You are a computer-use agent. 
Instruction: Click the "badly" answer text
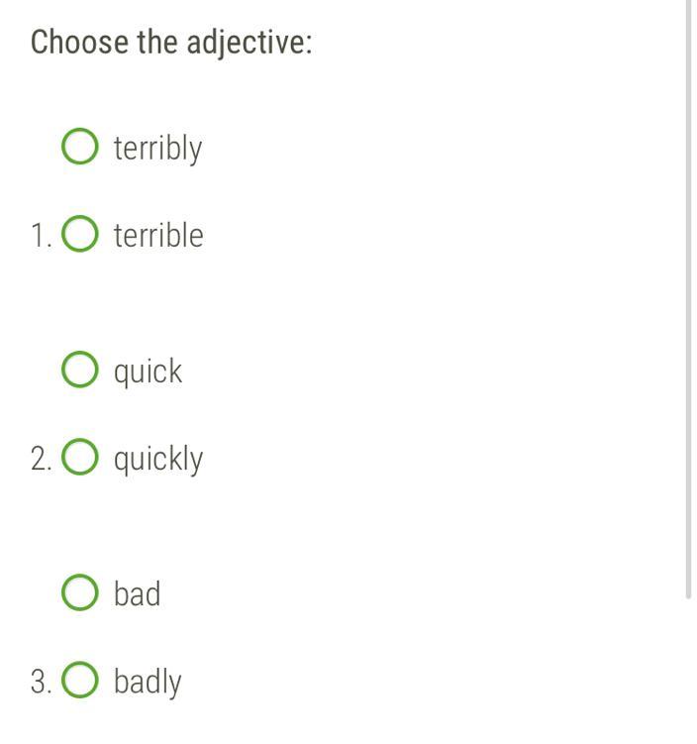[148, 682]
